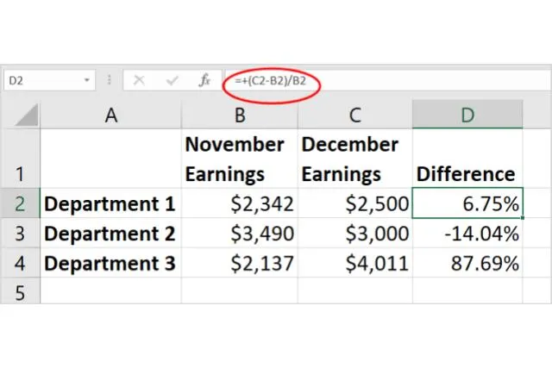
Task: Click the three-dot formula bar resize handle
Action: (x=110, y=80)
